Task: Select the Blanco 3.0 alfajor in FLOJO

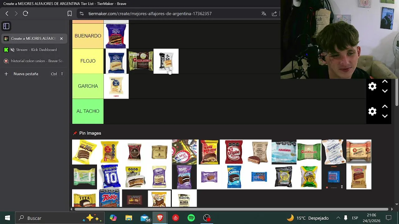Action: pos(166,61)
